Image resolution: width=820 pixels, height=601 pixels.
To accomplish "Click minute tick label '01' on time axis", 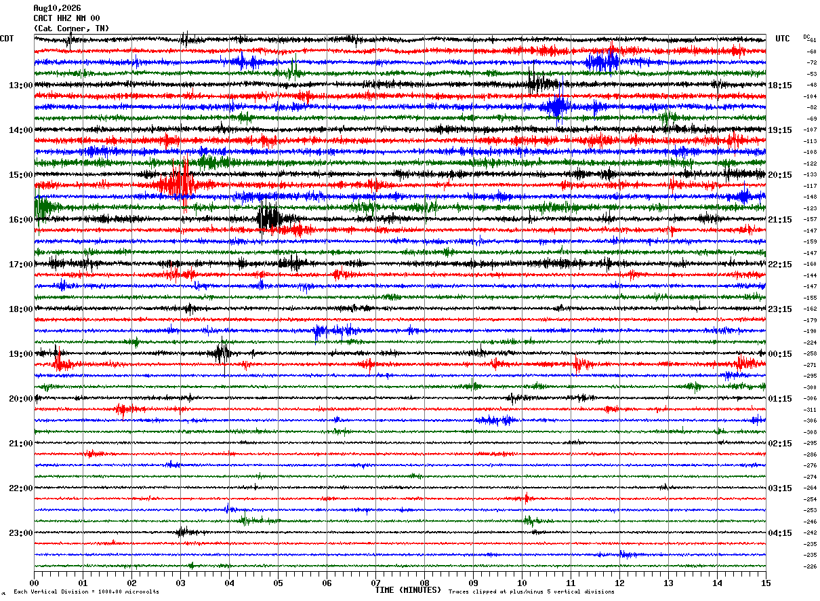I will tap(83, 583).
